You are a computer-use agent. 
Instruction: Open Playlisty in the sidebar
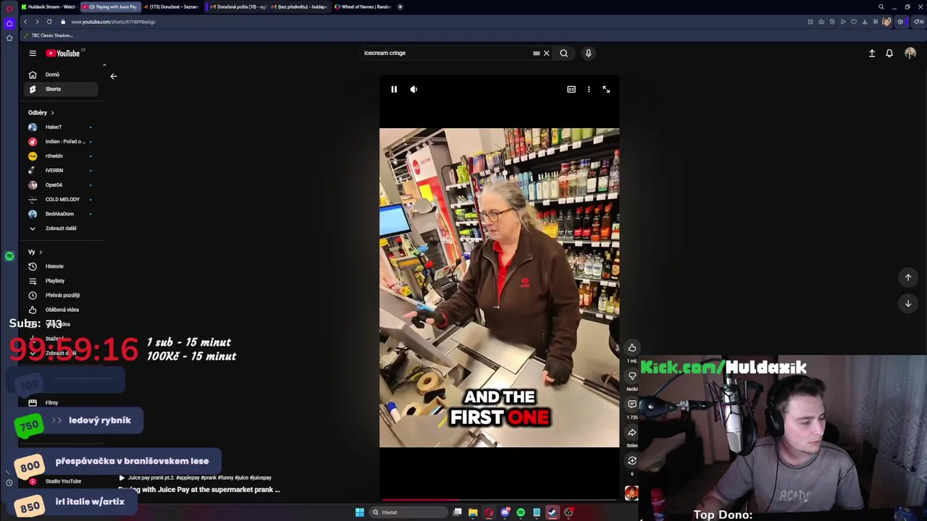point(61,281)
